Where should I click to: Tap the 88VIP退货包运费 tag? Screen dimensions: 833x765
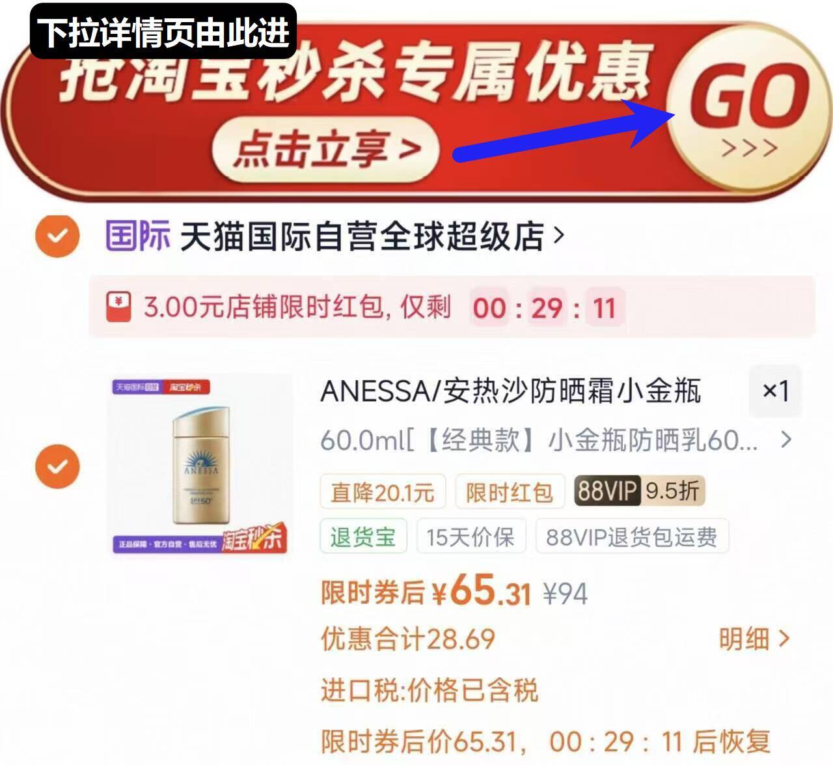point(631,536)
